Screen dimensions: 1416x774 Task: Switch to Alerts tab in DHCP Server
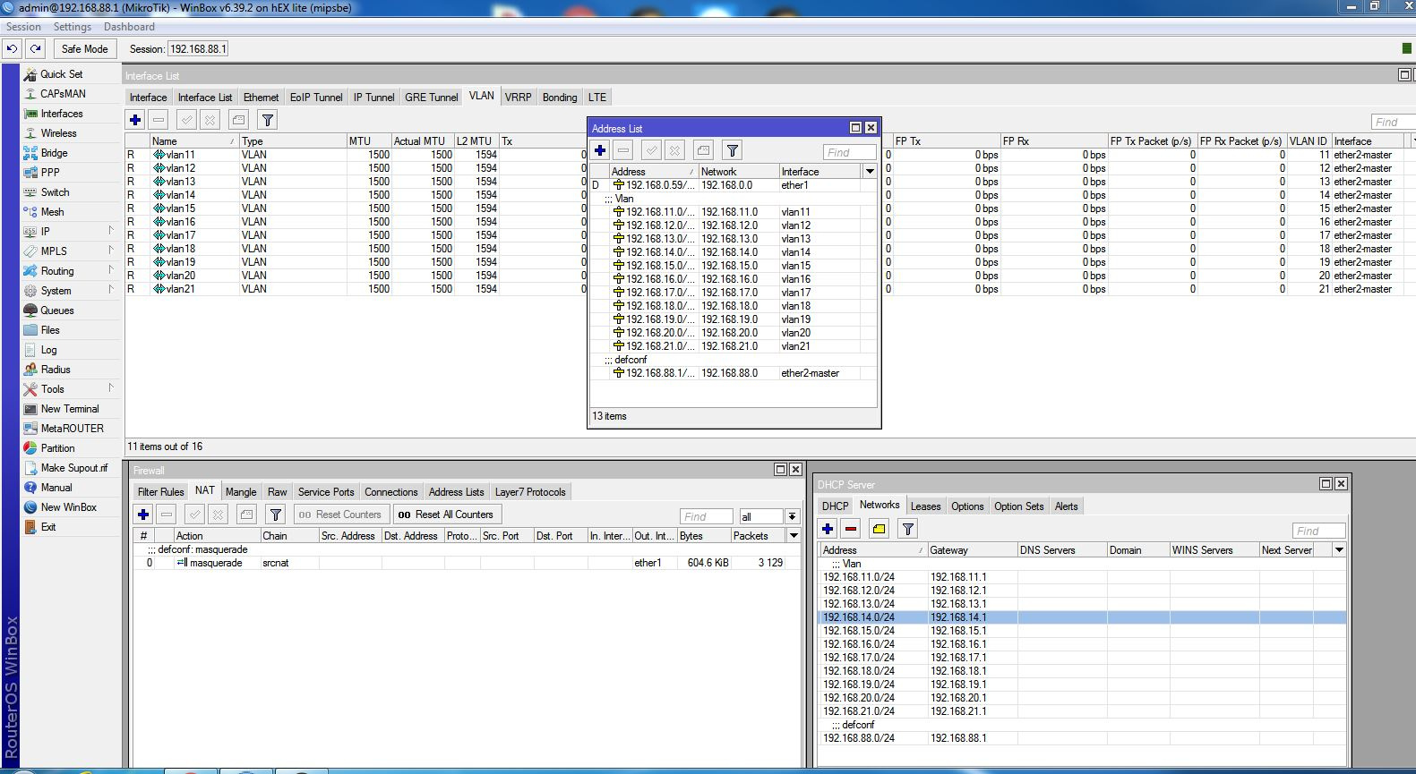click(x=1066, y=506)
